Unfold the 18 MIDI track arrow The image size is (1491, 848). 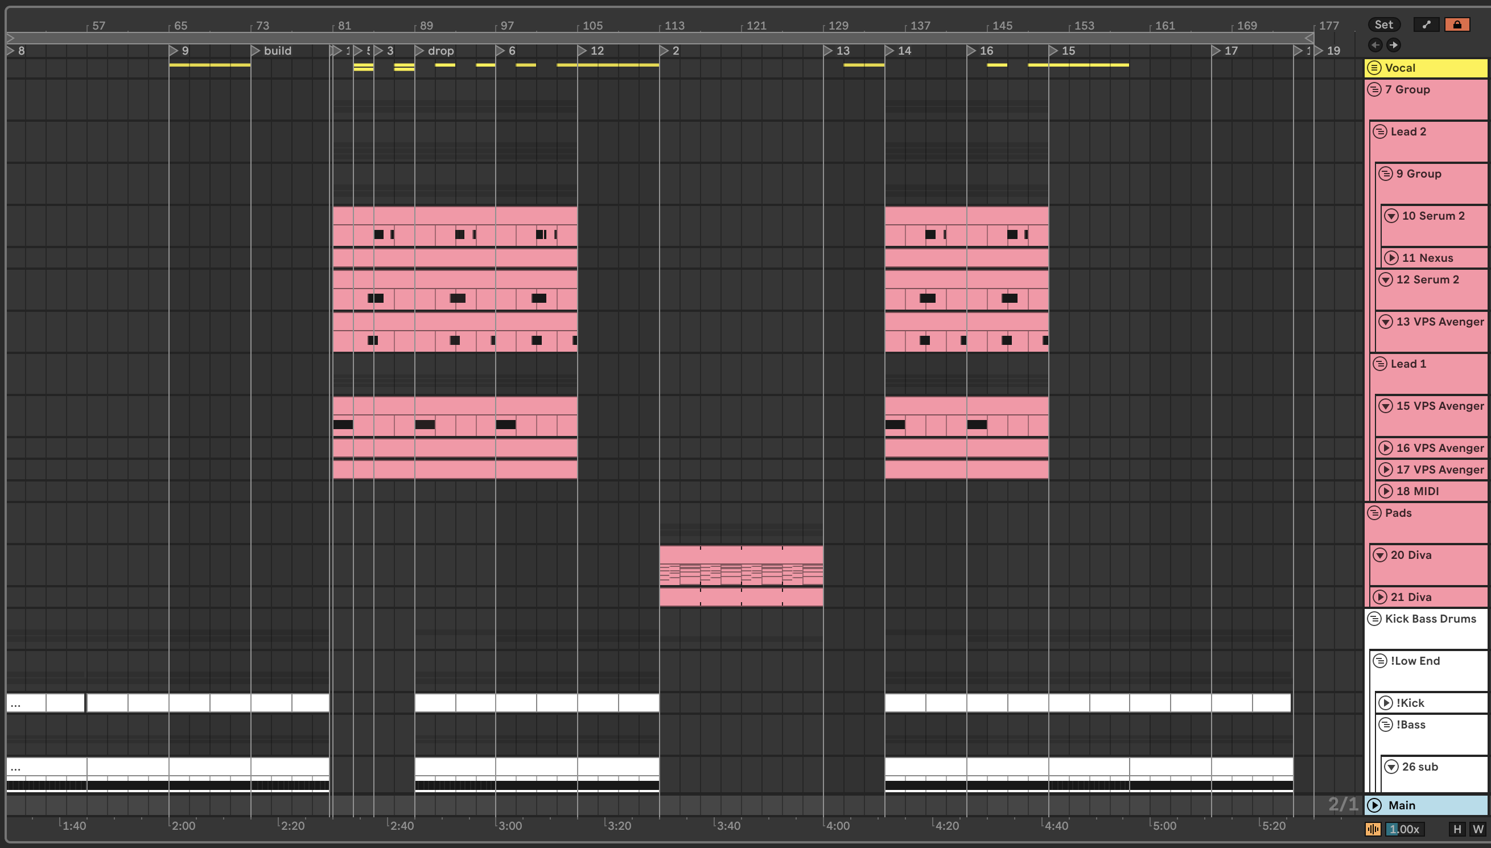(1386, 491)
